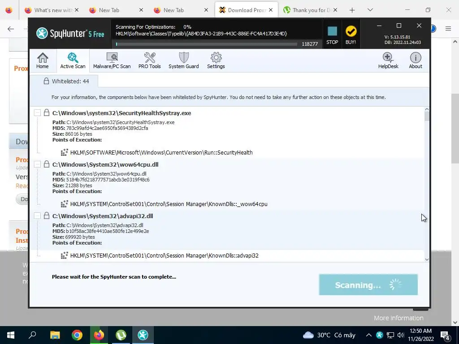Image resolution: width=459 pixels, height=344 pixels.
Task: Click SpyHunter taskbar icon
Action: pyautogui.click(x=143, y=335)
